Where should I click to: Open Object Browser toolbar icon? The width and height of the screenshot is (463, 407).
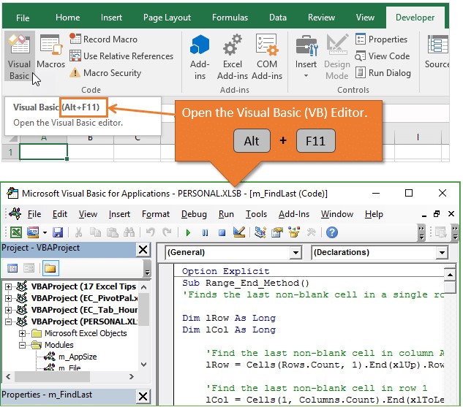click(x=294, y=232)
